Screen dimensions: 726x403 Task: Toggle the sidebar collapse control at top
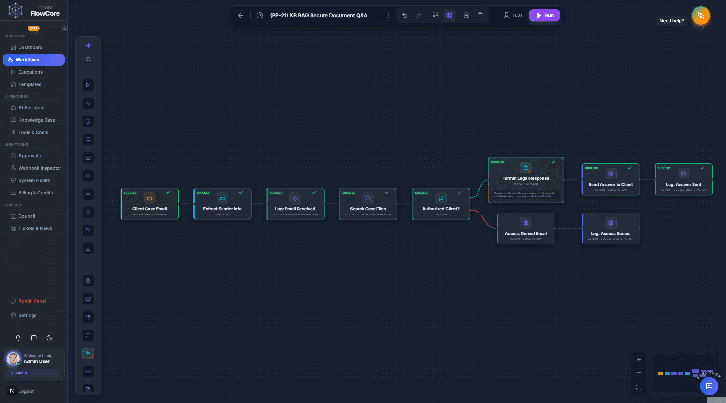(65, 27)
